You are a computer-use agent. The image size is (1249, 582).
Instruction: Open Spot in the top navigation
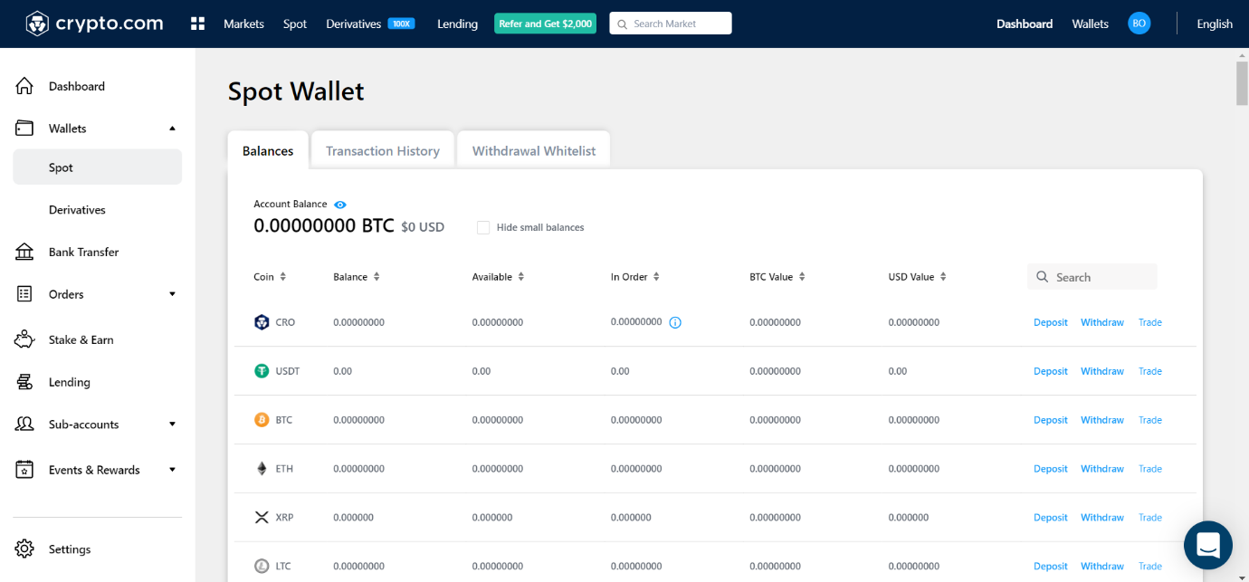tap(295, 24)
